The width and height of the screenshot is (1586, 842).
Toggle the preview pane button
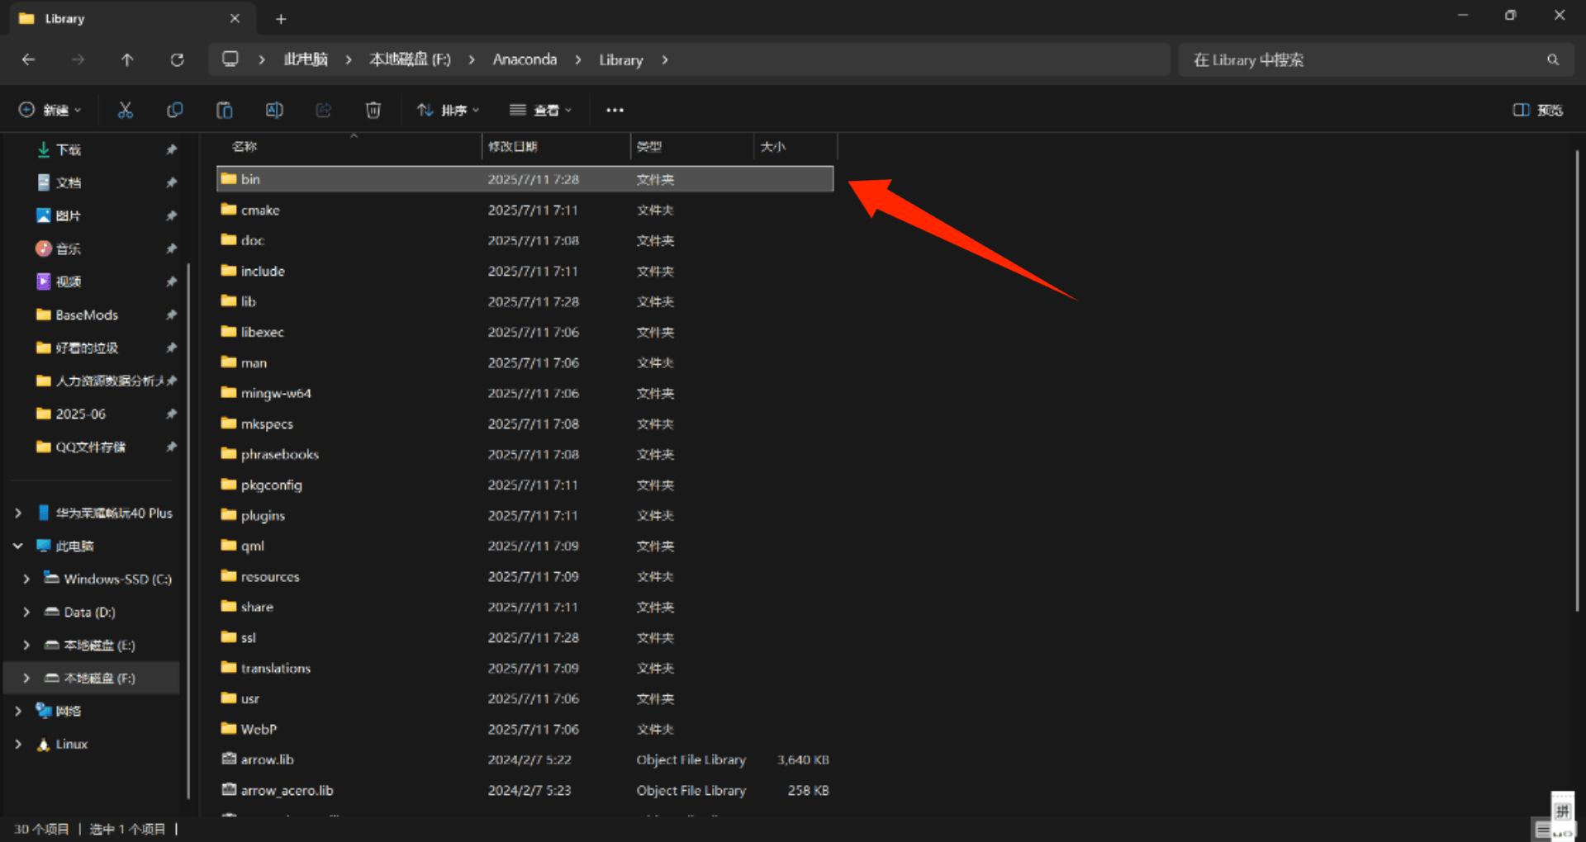pos(1537,110)
